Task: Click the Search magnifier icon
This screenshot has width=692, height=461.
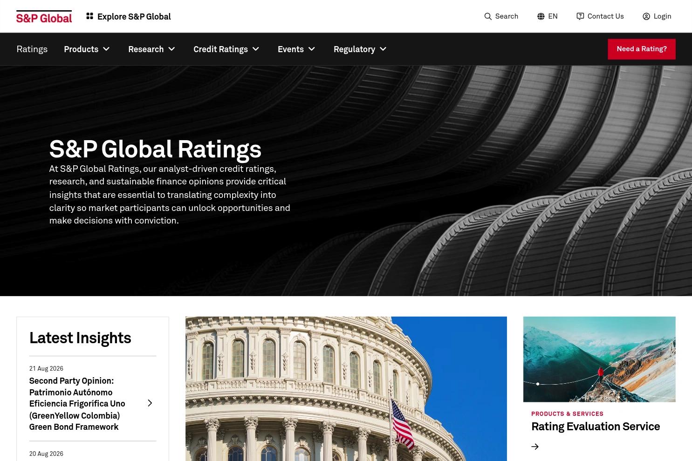Action: click(488, 16)
